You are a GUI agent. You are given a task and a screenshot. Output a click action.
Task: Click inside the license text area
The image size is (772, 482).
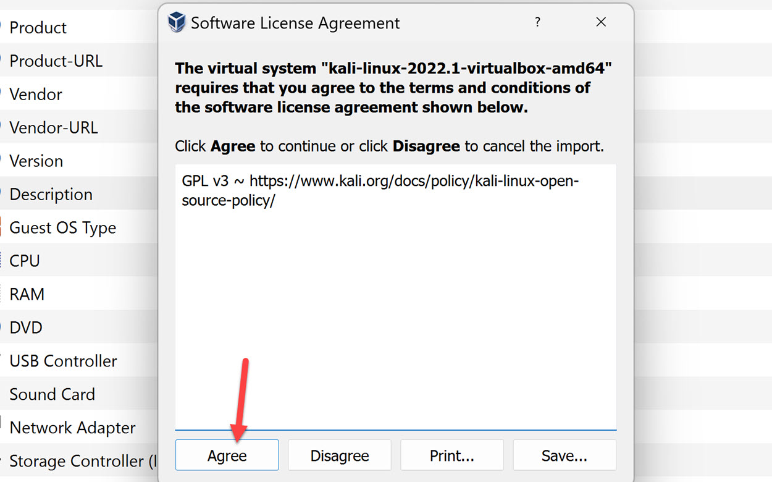click(x=395, y=309)
